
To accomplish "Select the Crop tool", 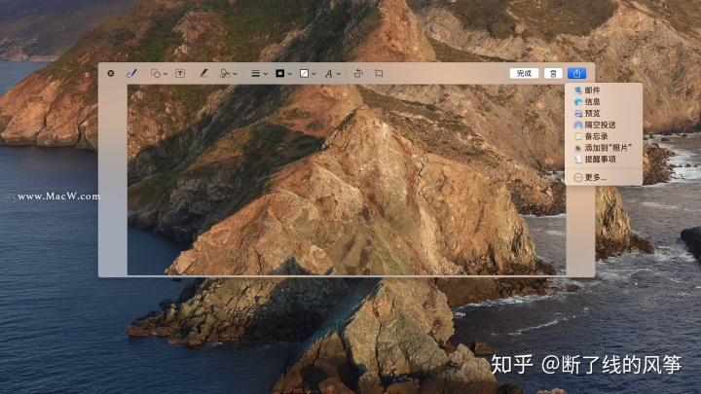I will point(379,73).
